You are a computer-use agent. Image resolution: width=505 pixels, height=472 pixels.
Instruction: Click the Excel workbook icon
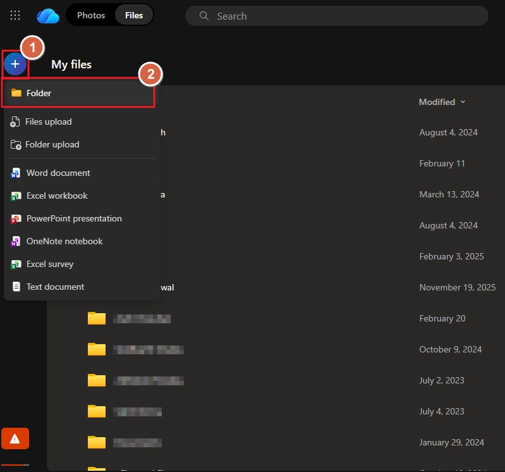point(16,196)
